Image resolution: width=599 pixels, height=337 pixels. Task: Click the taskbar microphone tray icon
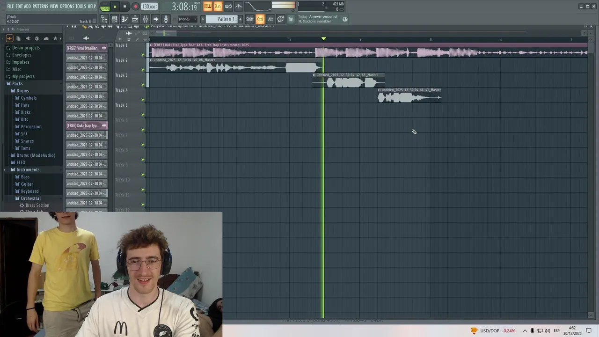pyautogui.click(x=532, y=331)
